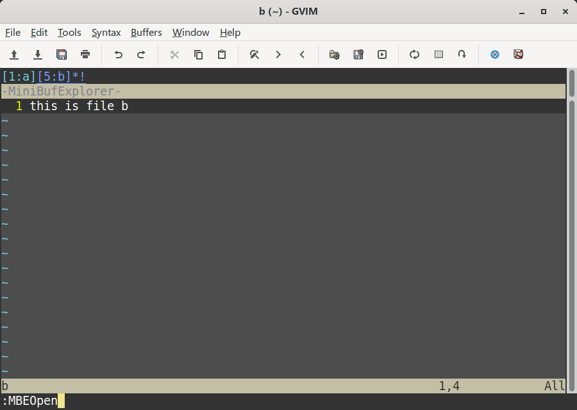The width and height of the screenshot is (577, 410).
Task: Click the Find Help search icon
Action: click(518, 54)
